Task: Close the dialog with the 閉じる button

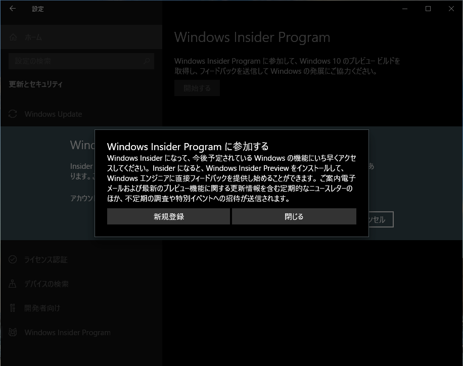Action: coord(294,216)
